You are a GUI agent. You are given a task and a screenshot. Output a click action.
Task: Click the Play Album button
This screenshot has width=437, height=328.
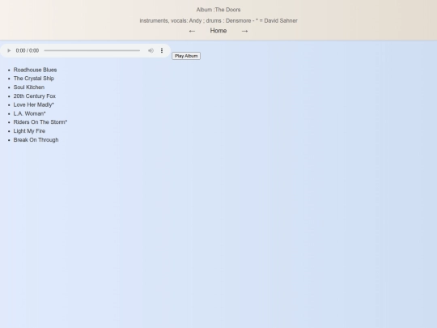pos(186,56)
